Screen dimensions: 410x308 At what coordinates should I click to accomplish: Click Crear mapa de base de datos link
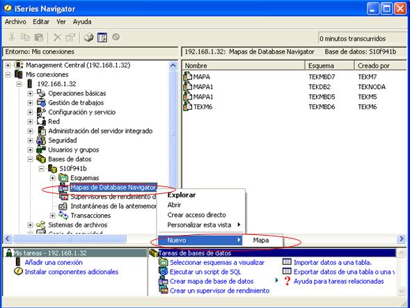coord(212,281)
